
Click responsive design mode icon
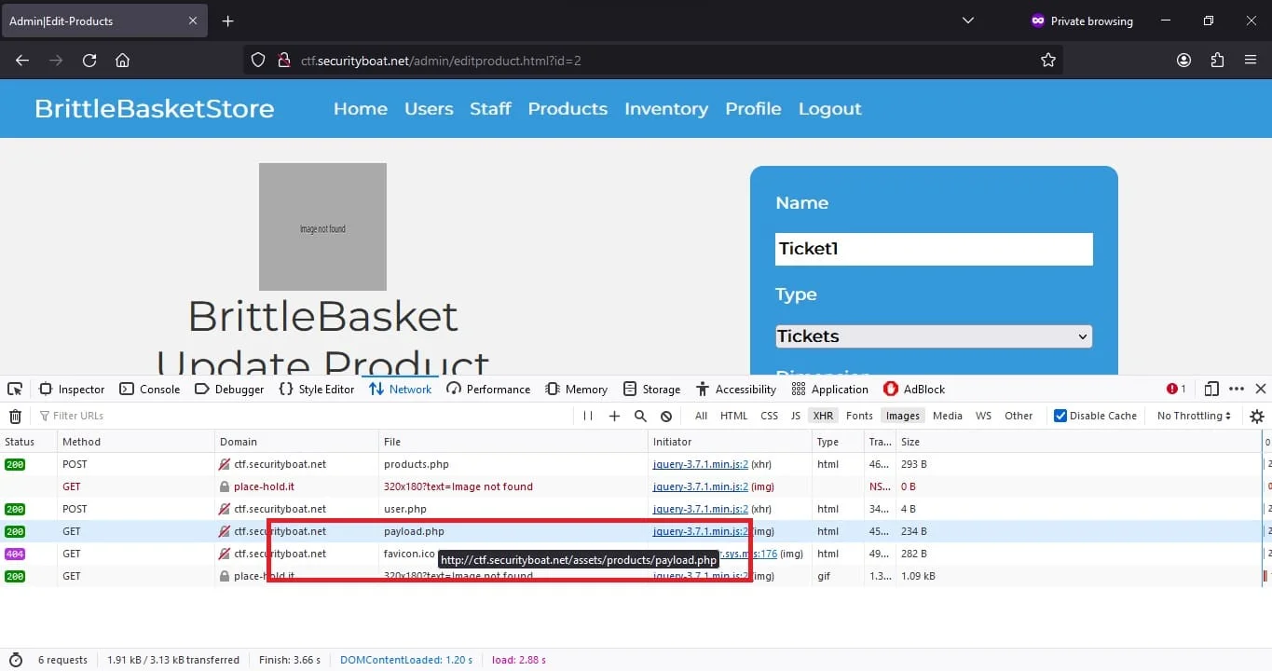[x=1211, y=389]
